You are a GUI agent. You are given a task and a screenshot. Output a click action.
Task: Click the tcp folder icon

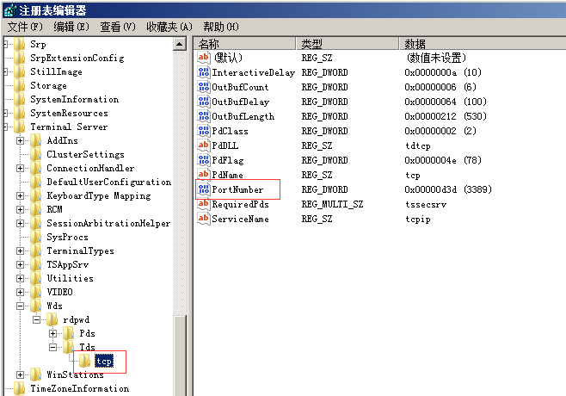[85, 361]
